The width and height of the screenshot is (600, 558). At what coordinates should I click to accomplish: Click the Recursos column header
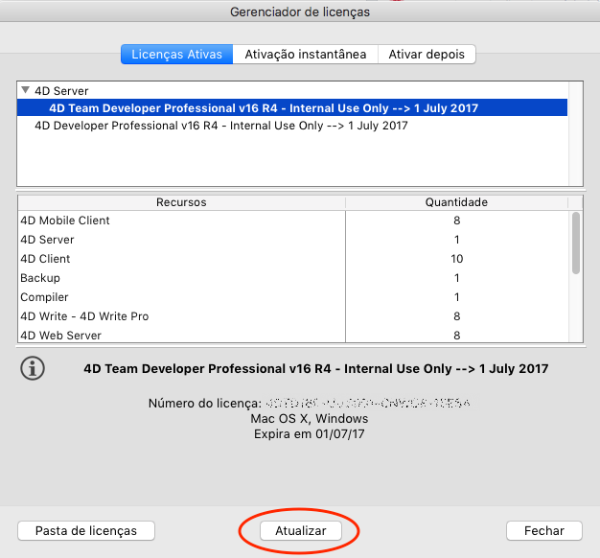click(181, 202)
